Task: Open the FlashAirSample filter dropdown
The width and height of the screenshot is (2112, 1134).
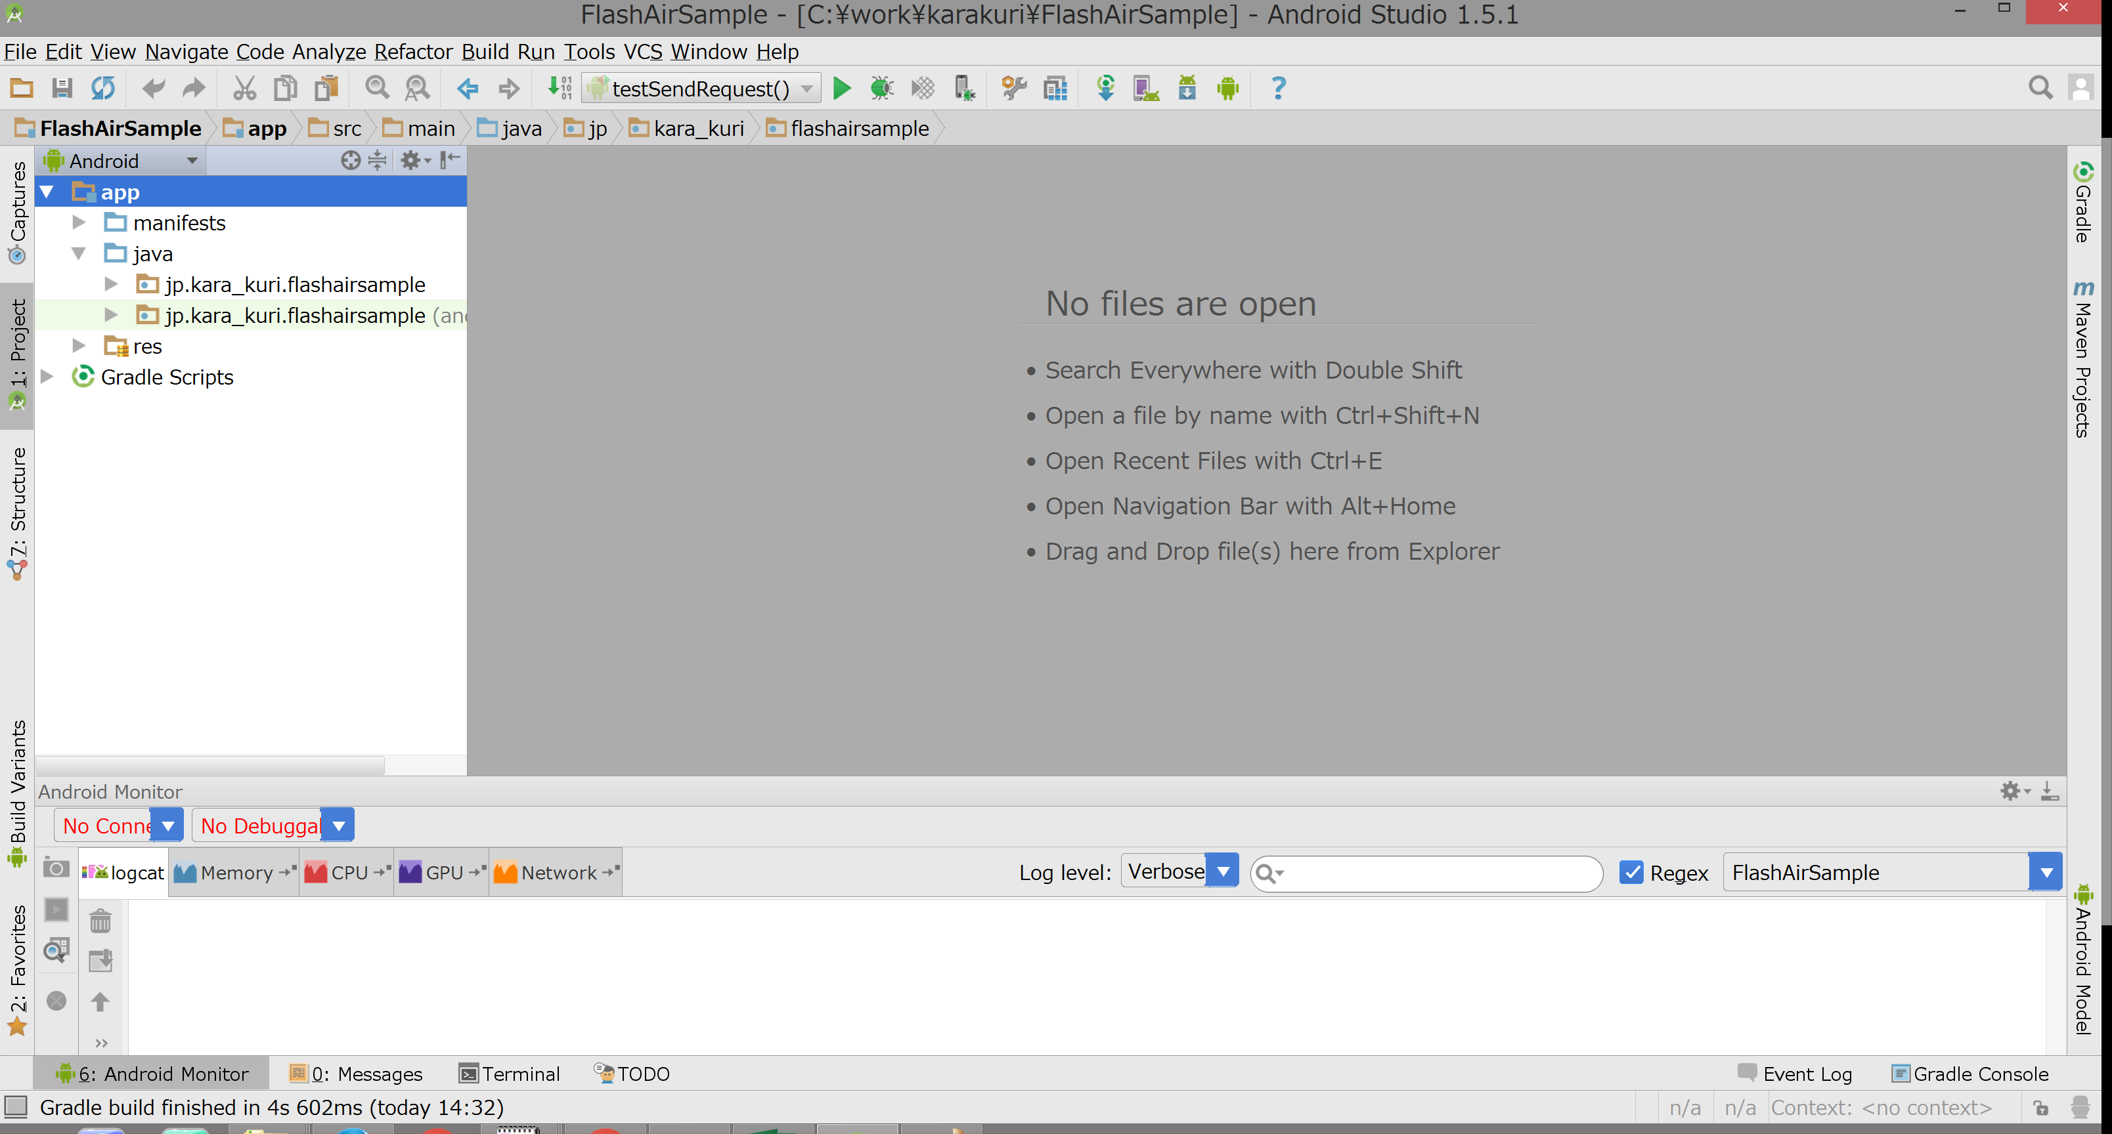Action: tap(1892, 871)
